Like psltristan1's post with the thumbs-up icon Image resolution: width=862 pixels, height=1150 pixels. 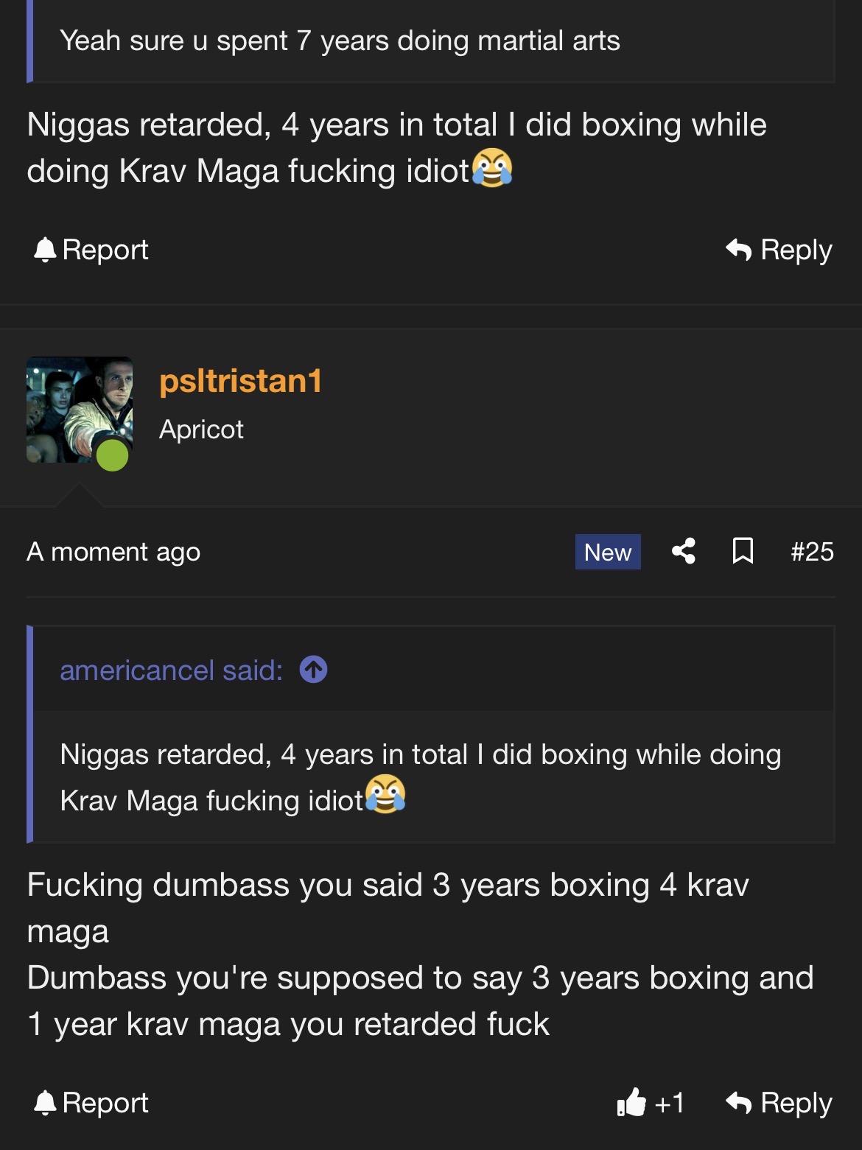pos(631,1103)
